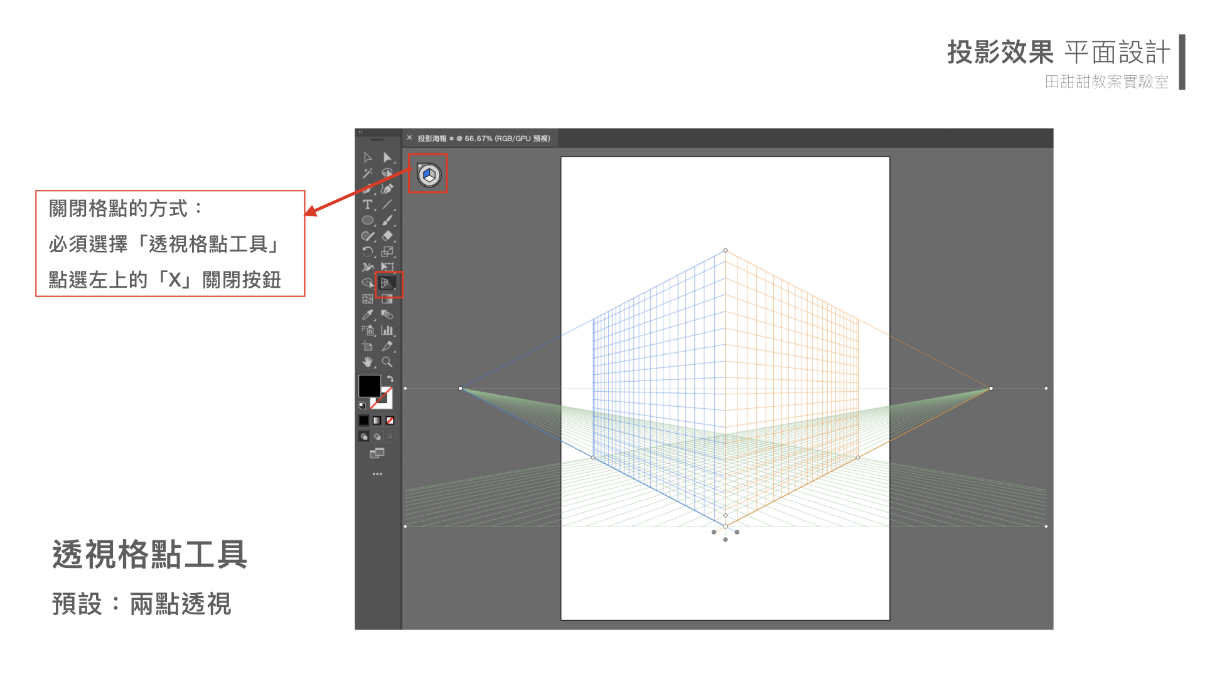The image size is (1205, 677).
Task: Activate the Eyedropper tool
Action: [x=368, y=315]
